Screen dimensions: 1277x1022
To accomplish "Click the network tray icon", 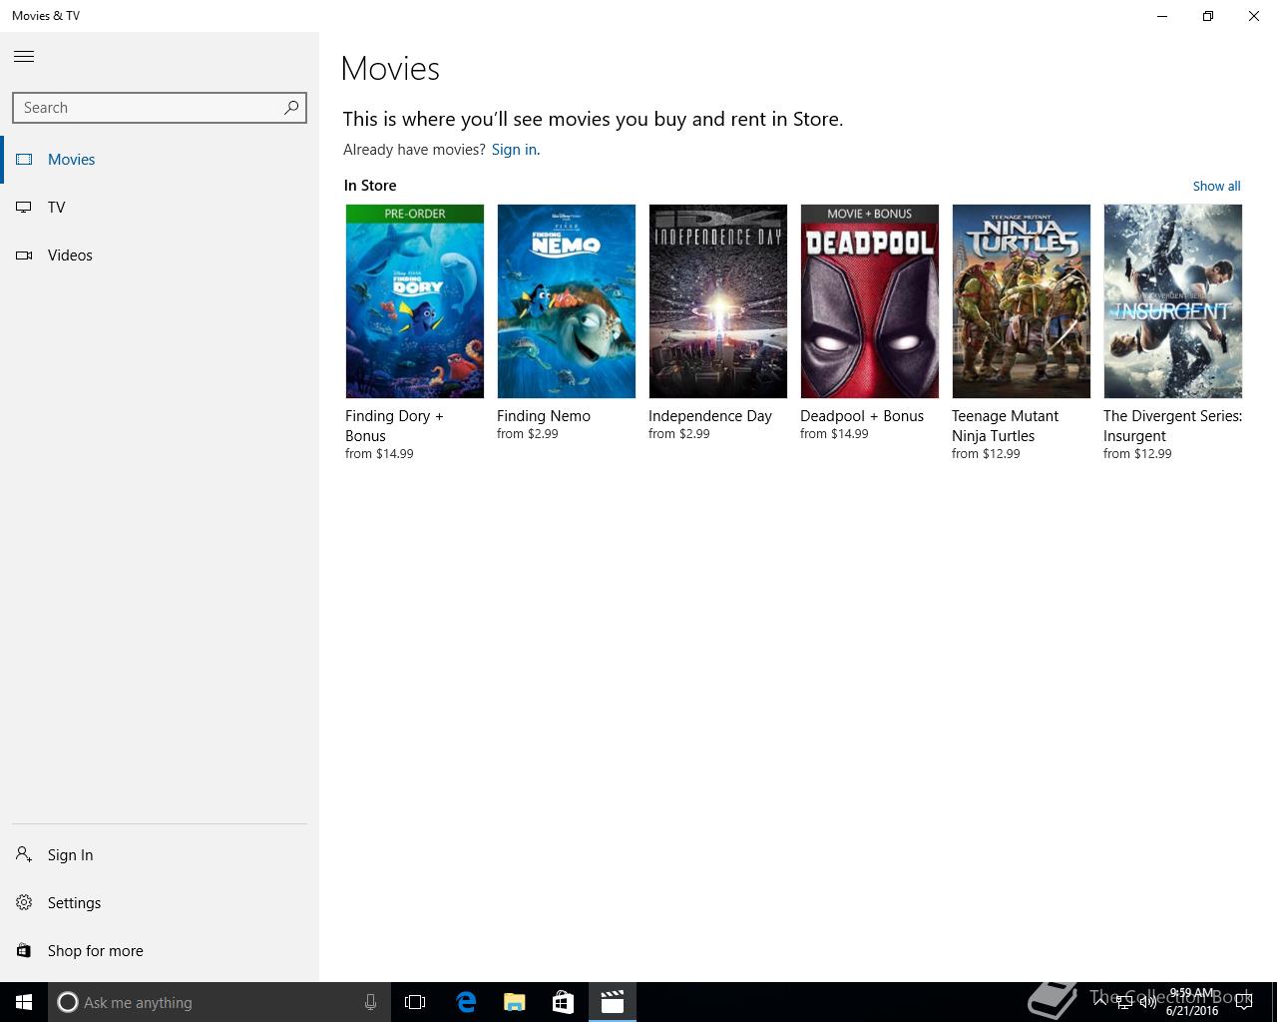I will [1123, 1002].
